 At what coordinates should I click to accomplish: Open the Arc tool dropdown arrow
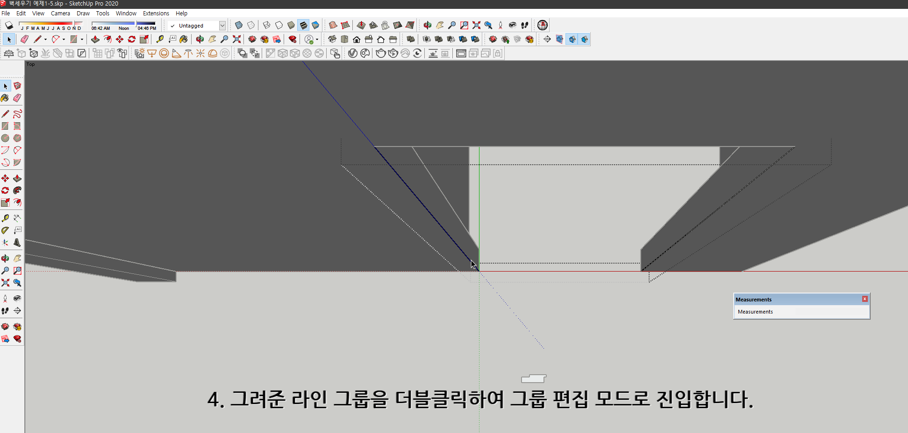click(64, 39)
